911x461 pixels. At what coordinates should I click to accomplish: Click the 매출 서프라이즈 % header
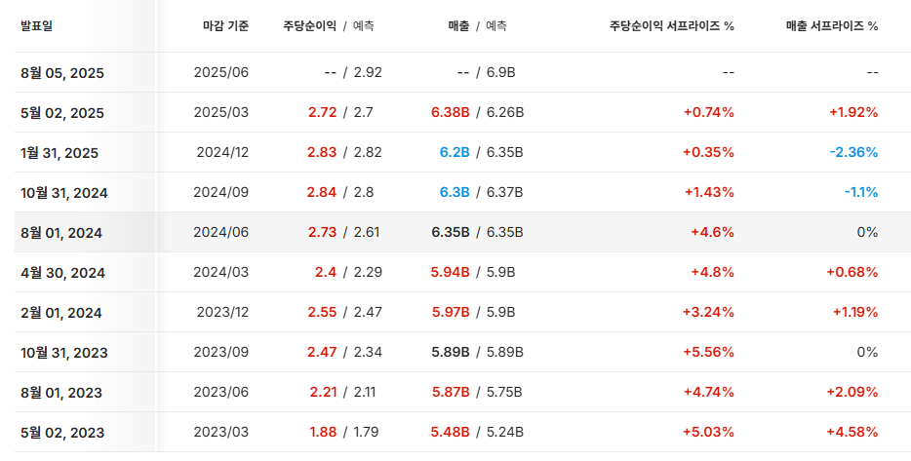click(832, 26)
